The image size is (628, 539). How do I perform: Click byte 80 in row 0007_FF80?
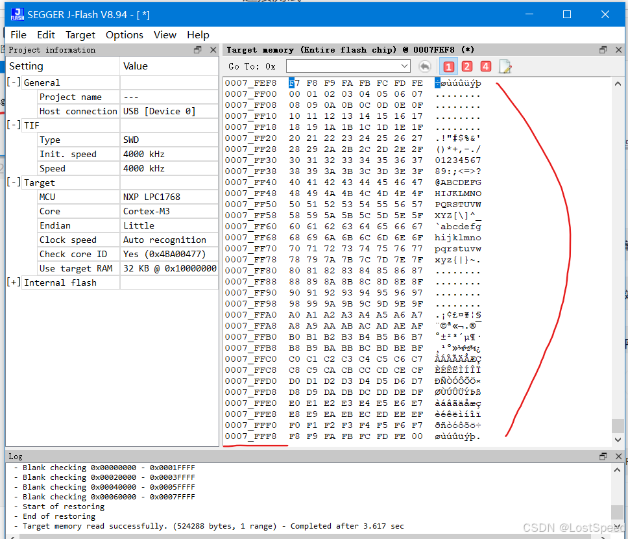(x=295, y=271)
